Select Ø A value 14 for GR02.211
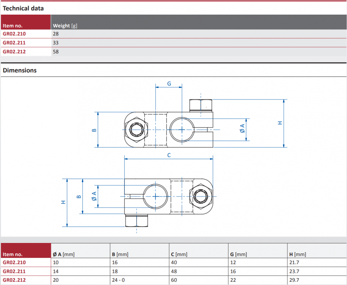Viewport: 347px width, 285px height. coord(56,271)
